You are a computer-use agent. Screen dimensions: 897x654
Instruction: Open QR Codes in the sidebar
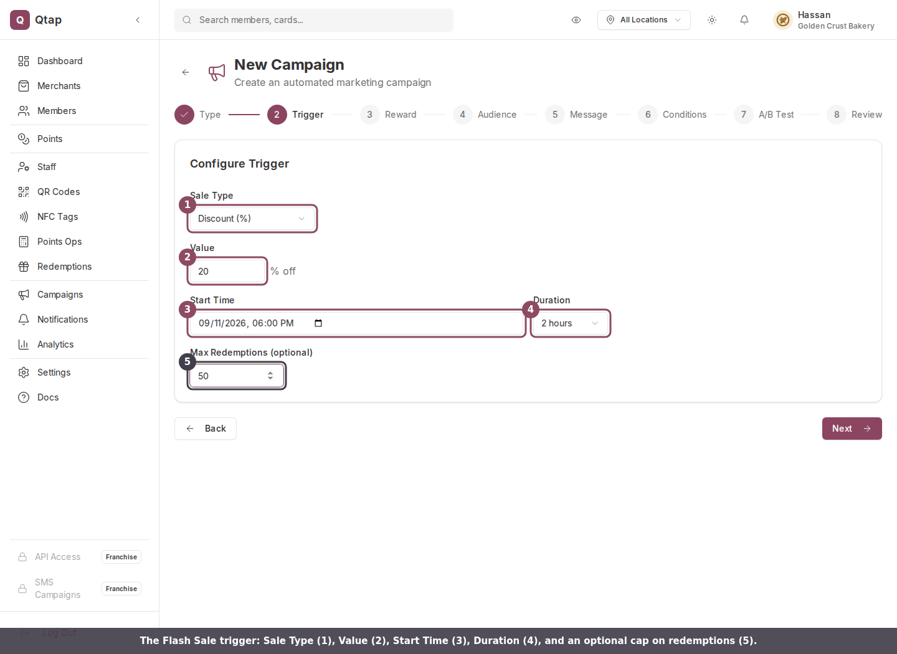pyautogui.click(x=79, y=192)
